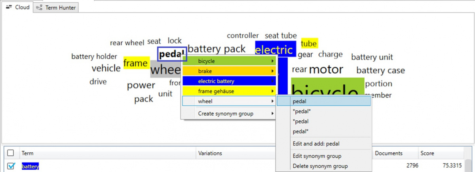
Task: Click the 'lock' cloud term
Action: click(x=175, y=41)
